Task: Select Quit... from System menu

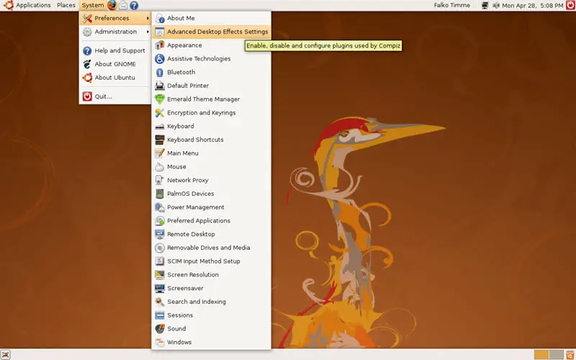Action: [115, 96]
